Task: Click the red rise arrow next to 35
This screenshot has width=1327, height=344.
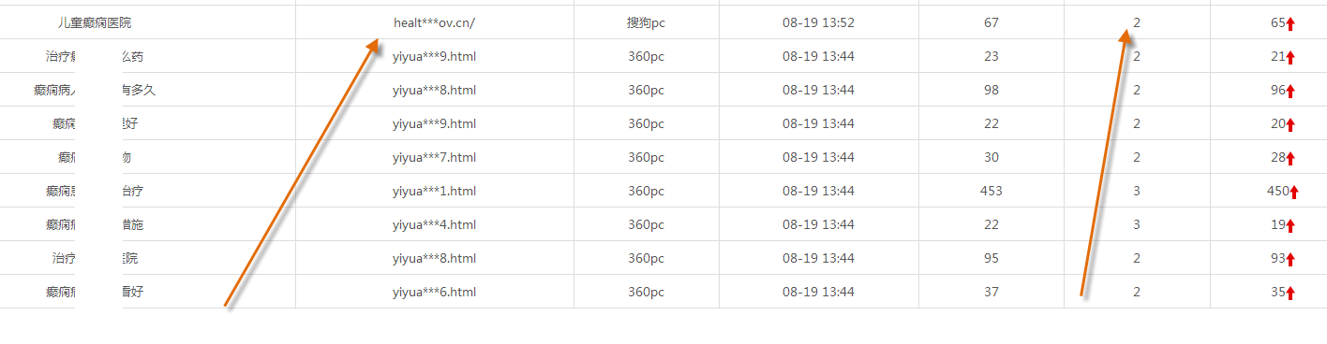Action: click(1290, 293)
